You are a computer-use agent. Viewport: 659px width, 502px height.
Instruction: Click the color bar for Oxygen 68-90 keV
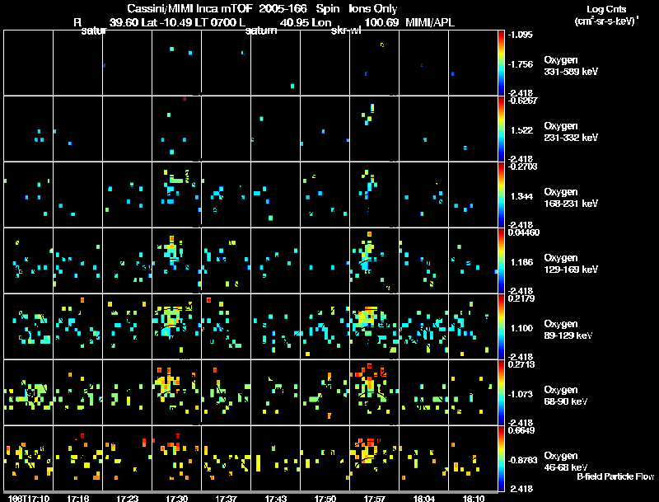(x=501, y=392)
